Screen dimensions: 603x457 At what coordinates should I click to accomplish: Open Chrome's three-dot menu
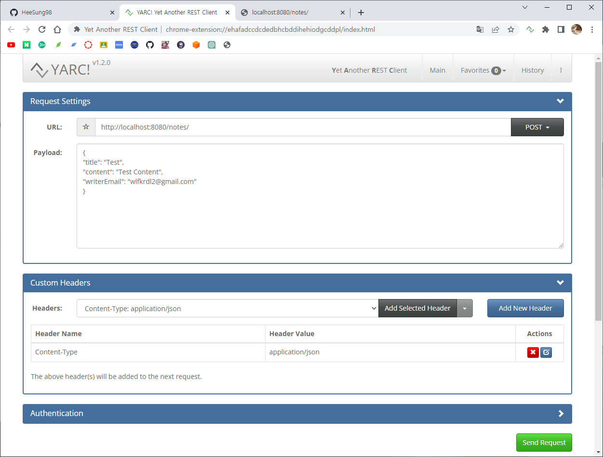(x=592, y=29)
